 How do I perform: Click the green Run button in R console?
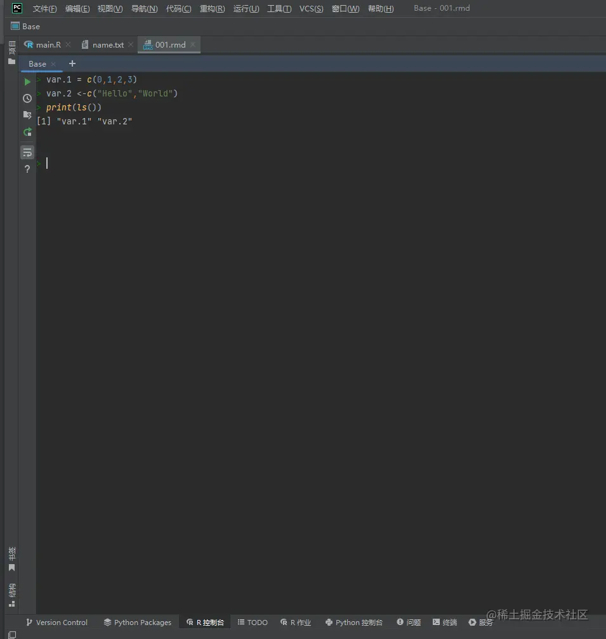27,81
